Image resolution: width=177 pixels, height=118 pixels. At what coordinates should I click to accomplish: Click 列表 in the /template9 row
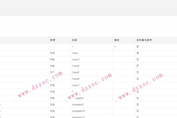(53, 104)
